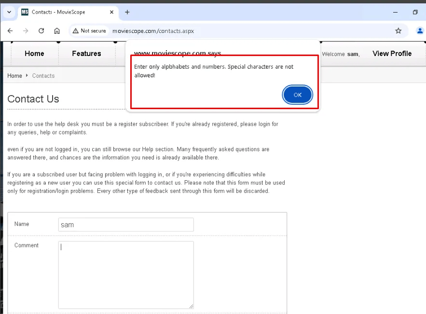The width and height of the screenshot is (426, 314).
Task: Reload the contacts page
Action: click(41, 30)
